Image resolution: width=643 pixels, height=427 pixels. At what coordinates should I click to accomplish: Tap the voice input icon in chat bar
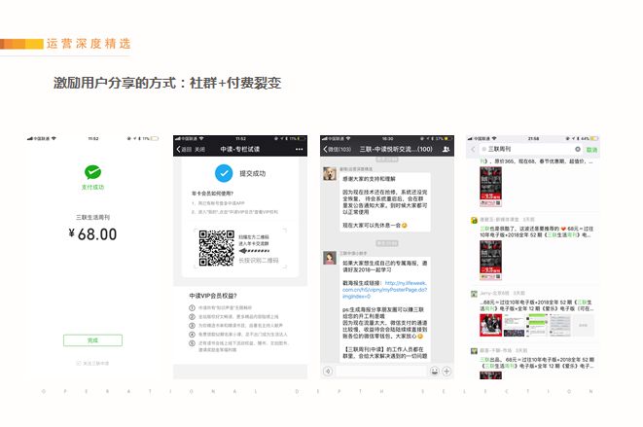tap(328, 372)
